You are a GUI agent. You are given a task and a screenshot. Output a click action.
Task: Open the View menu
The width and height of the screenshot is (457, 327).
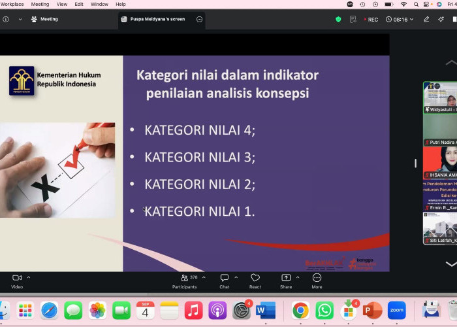click(62, 4)
